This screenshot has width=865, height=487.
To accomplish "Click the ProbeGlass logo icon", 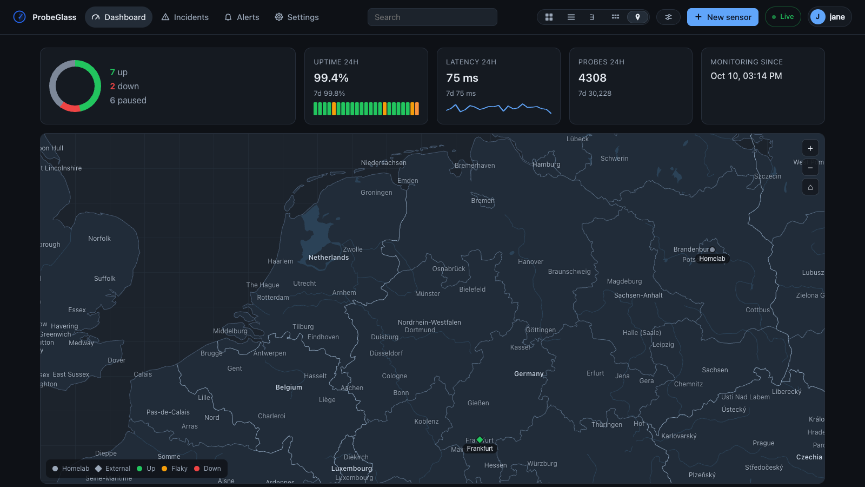I will (x=19, y=17).
